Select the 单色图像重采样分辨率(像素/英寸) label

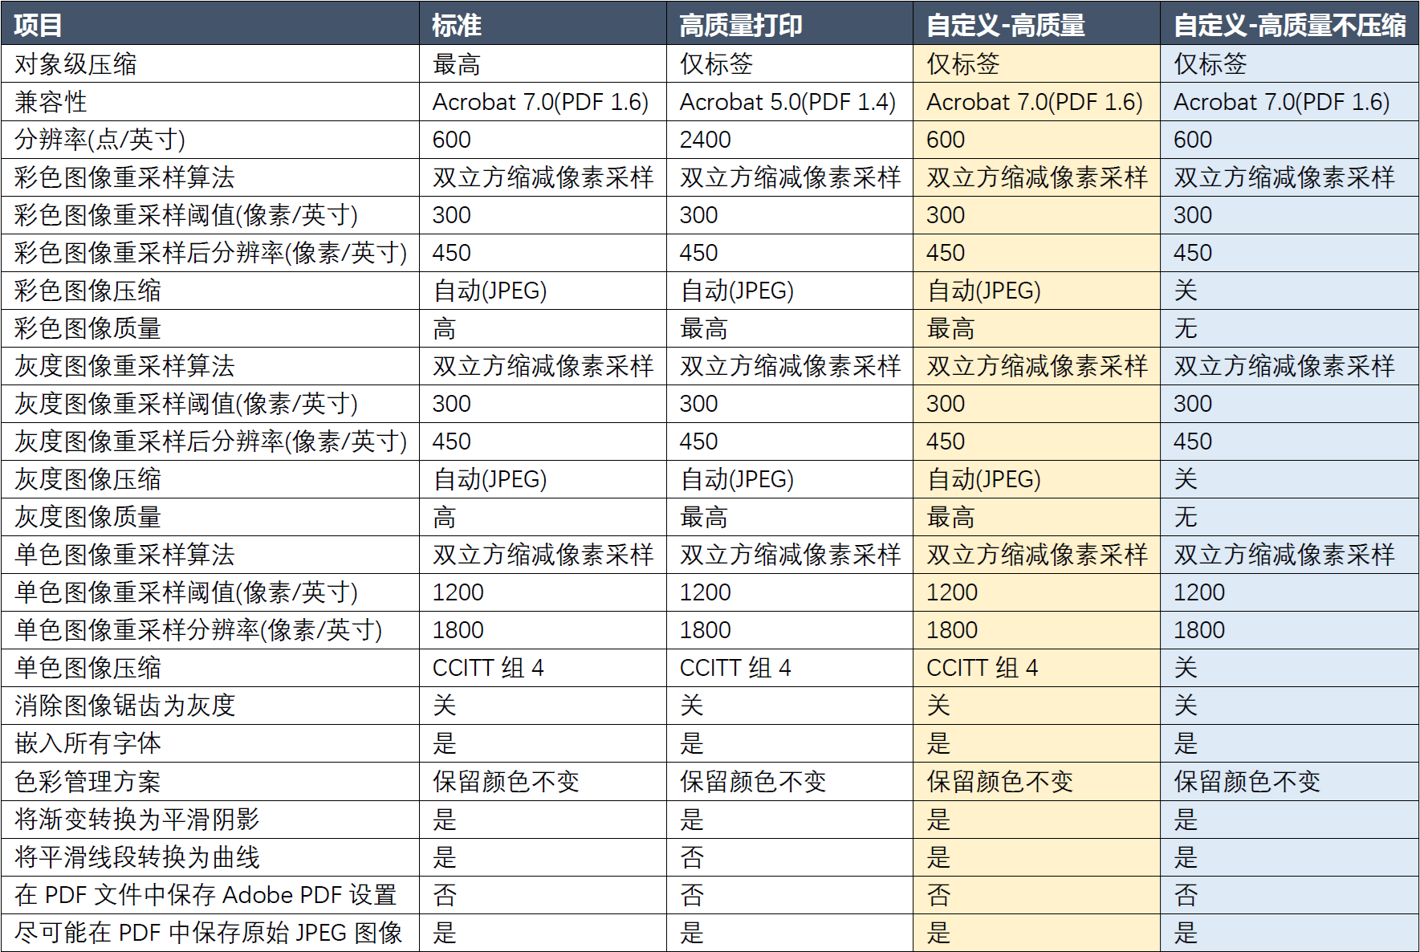pos(198,630)
